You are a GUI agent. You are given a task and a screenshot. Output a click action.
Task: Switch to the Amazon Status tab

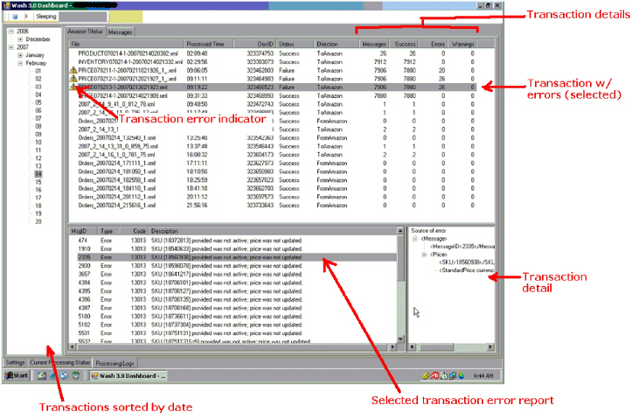click(85, 31)
